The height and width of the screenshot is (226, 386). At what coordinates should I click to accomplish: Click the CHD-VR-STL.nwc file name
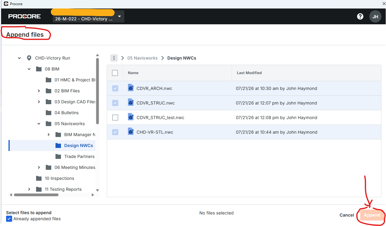click(x=155, y=132)
